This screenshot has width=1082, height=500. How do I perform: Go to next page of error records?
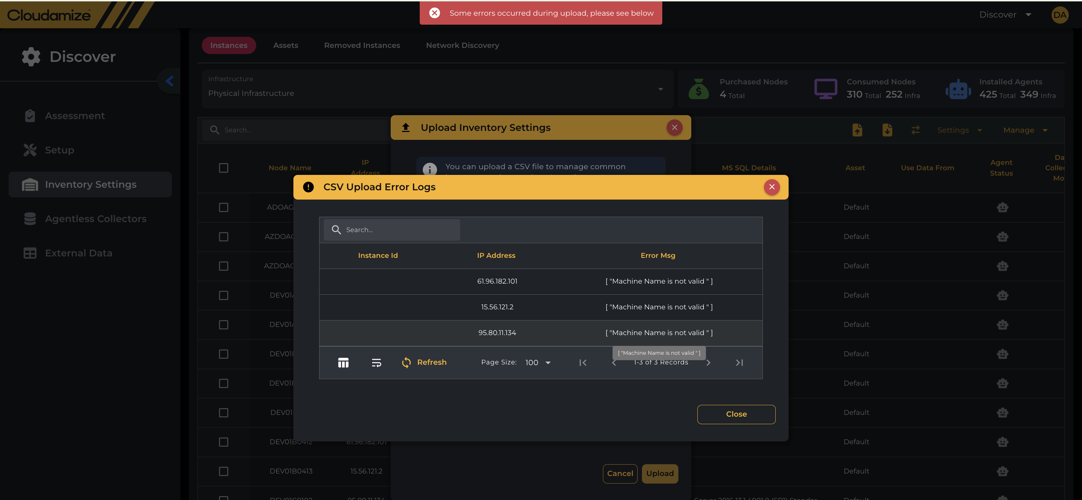[708, 363]
